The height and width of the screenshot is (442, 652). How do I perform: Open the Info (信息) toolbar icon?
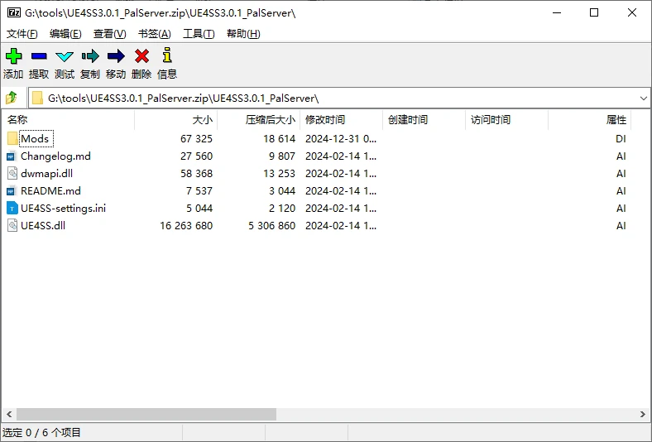[x=167, y=55]
